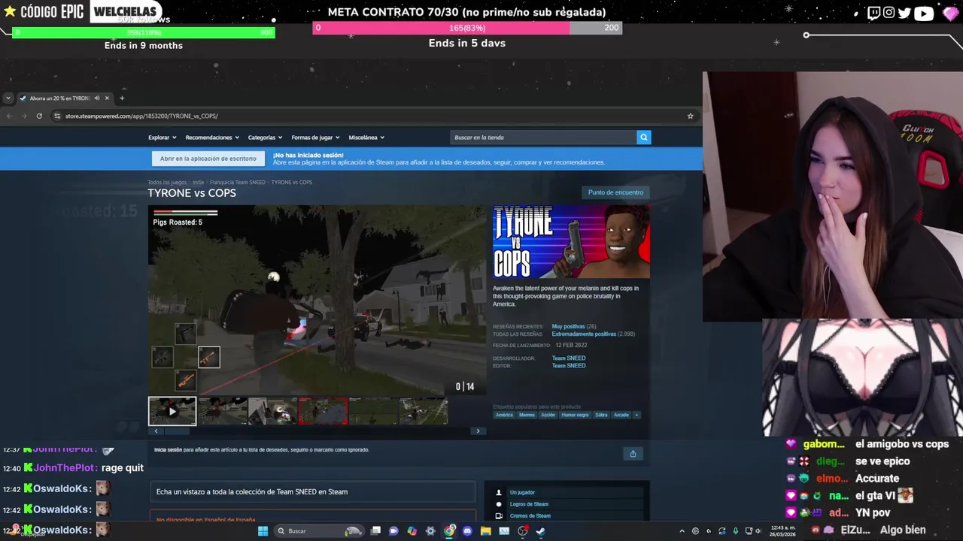Open Todos los juegos breadcrumb link
The width and height of the screenshot is (963, 541).
[167, 182]
